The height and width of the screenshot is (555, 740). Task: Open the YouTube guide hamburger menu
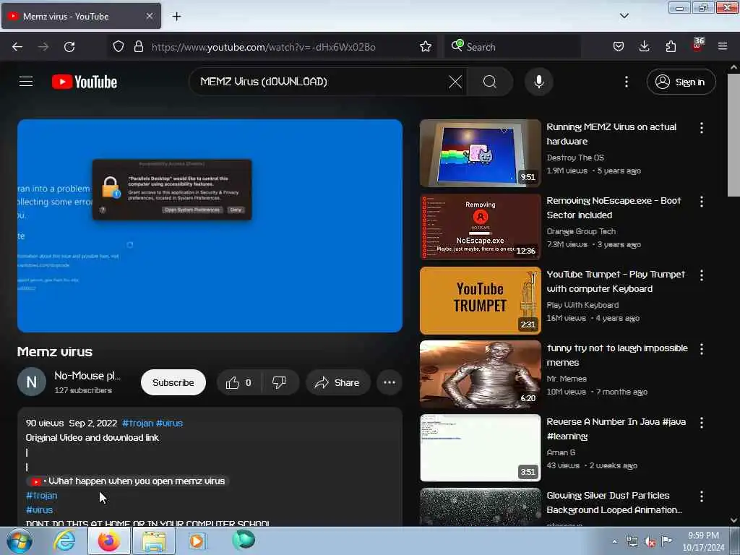[x=26, y=82]
